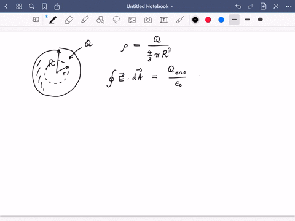Select the Eraser tool
This screenshot has height=221, width=295.
tap(69, 20)
